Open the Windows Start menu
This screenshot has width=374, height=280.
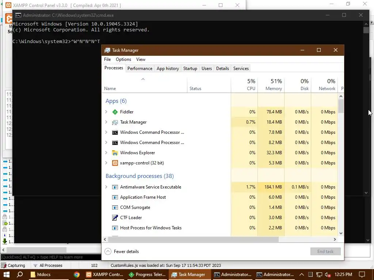point(7,275)
